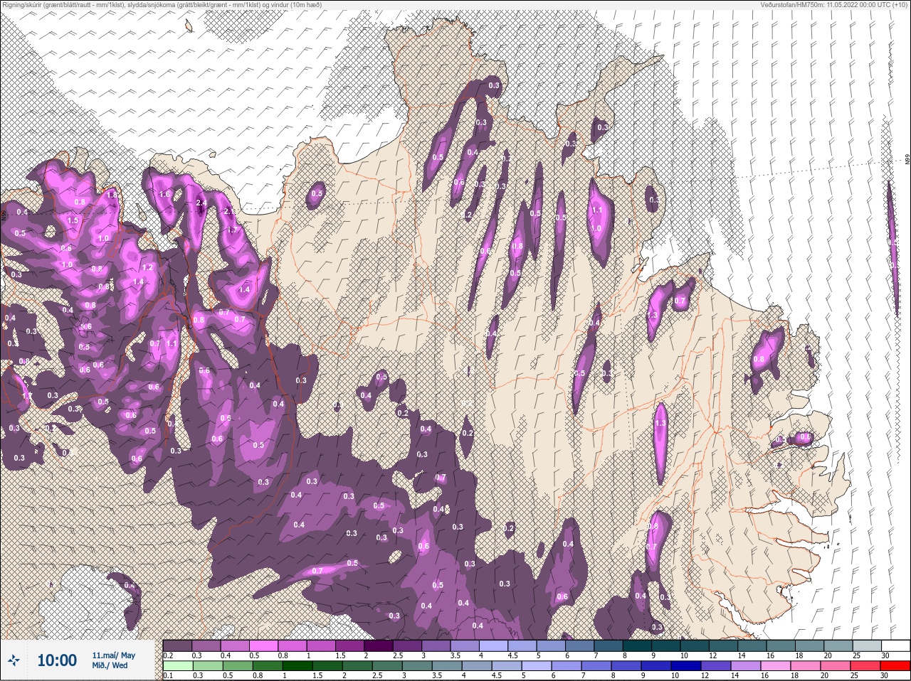Pick the lower legend swatch starting at 1

coord(296,666)
